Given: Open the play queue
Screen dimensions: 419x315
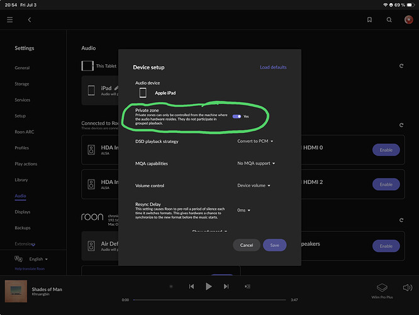Looking at the screenshot, I should tap(247, 287).
